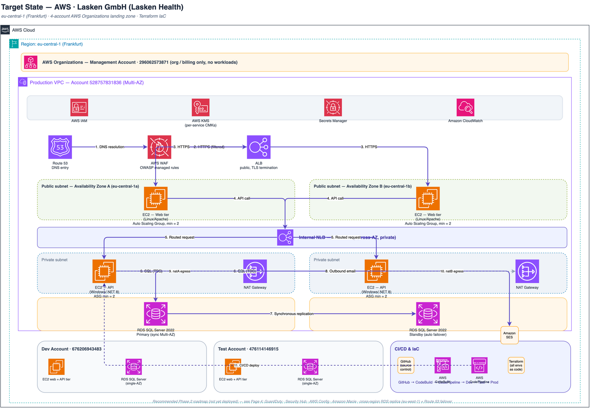Screen dimensions: 590x408
Task: Select the EC2 Web tier icon in Availability Zone A
Action: (156, 198)
